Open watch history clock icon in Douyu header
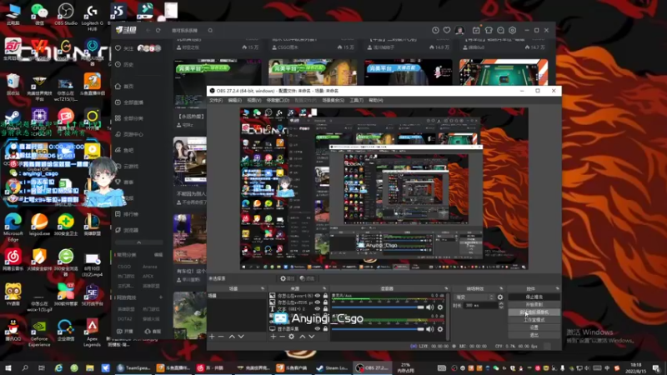Viewport: 667px width, 375px height. click(x=435, y=30)
